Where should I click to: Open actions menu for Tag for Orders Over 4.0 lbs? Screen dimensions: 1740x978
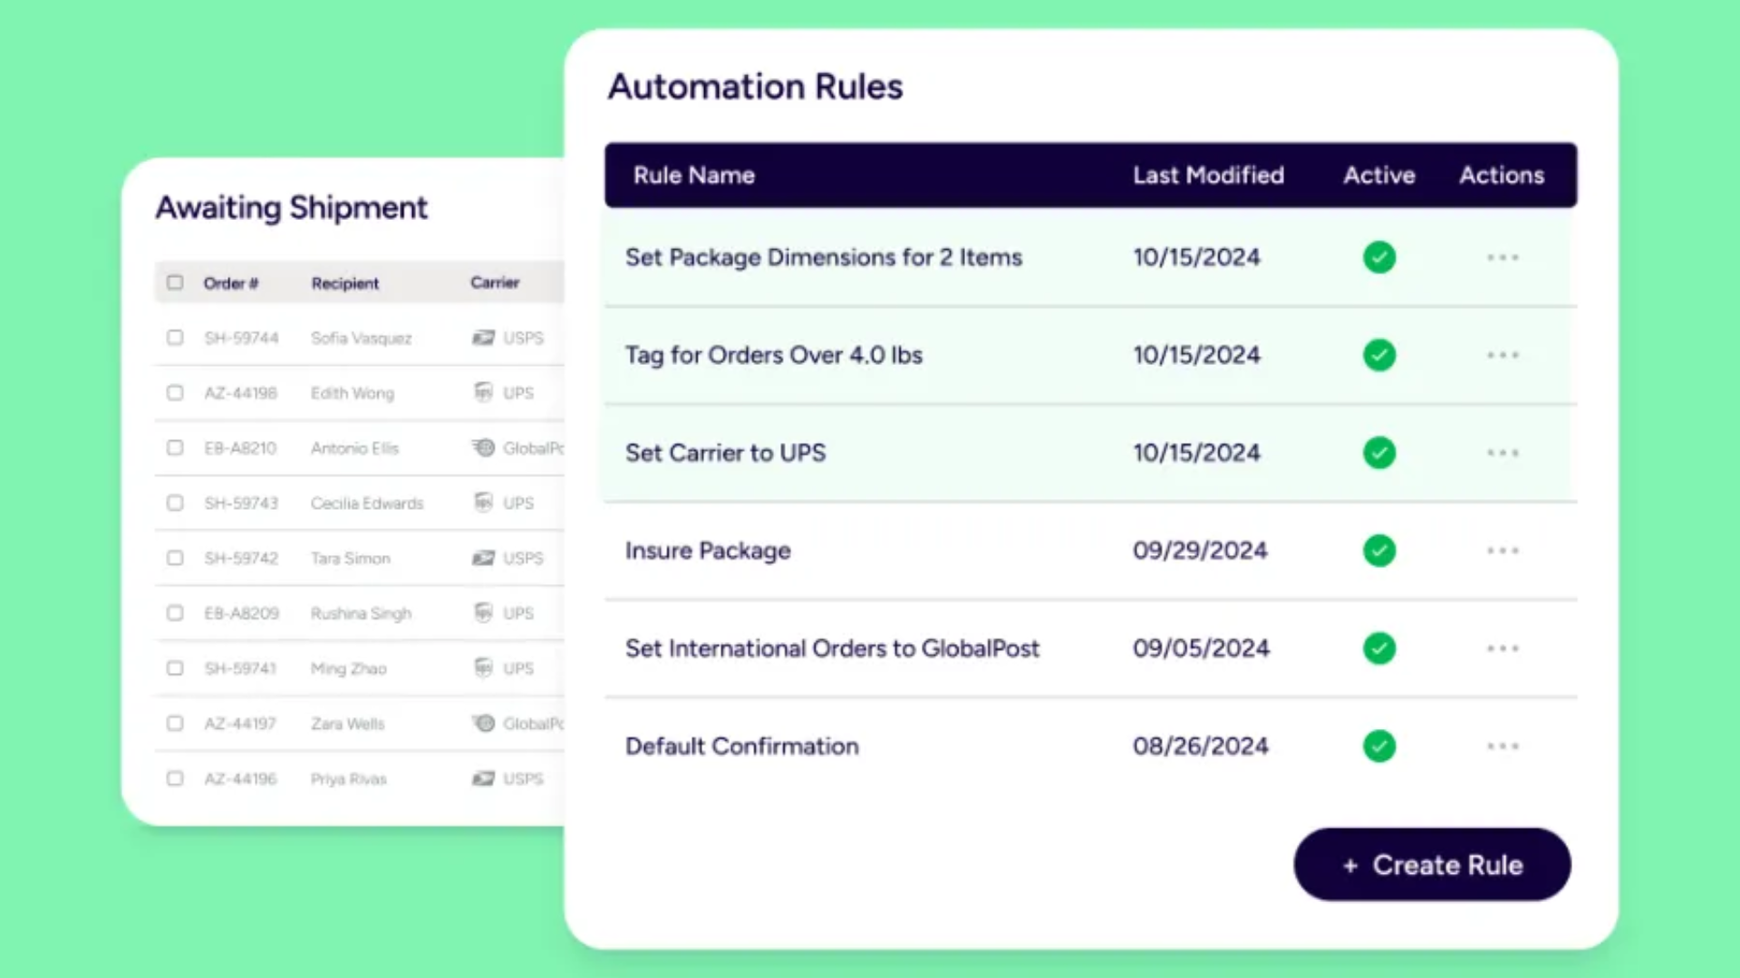point(1502,355)
